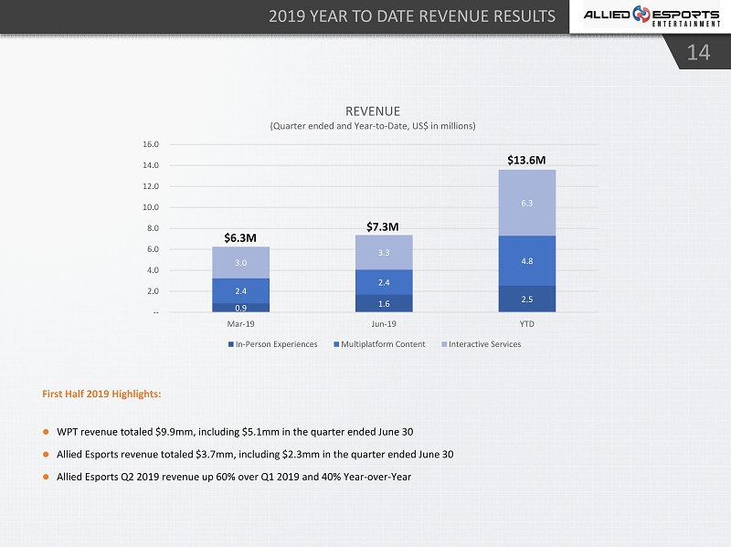
Task: Click the Interactive Services legend entry
Action: (481, 344)
